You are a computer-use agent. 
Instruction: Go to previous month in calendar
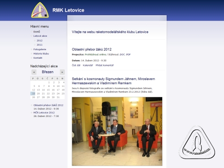pos(34,72)
